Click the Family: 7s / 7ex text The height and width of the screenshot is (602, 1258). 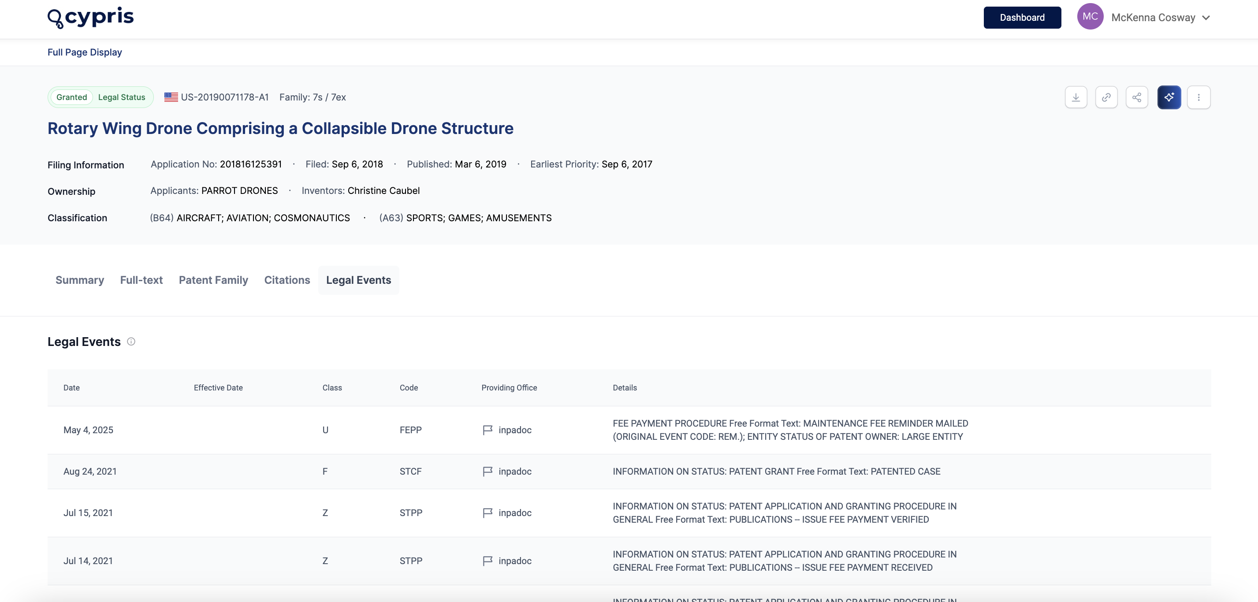click(x=313, y=97)
